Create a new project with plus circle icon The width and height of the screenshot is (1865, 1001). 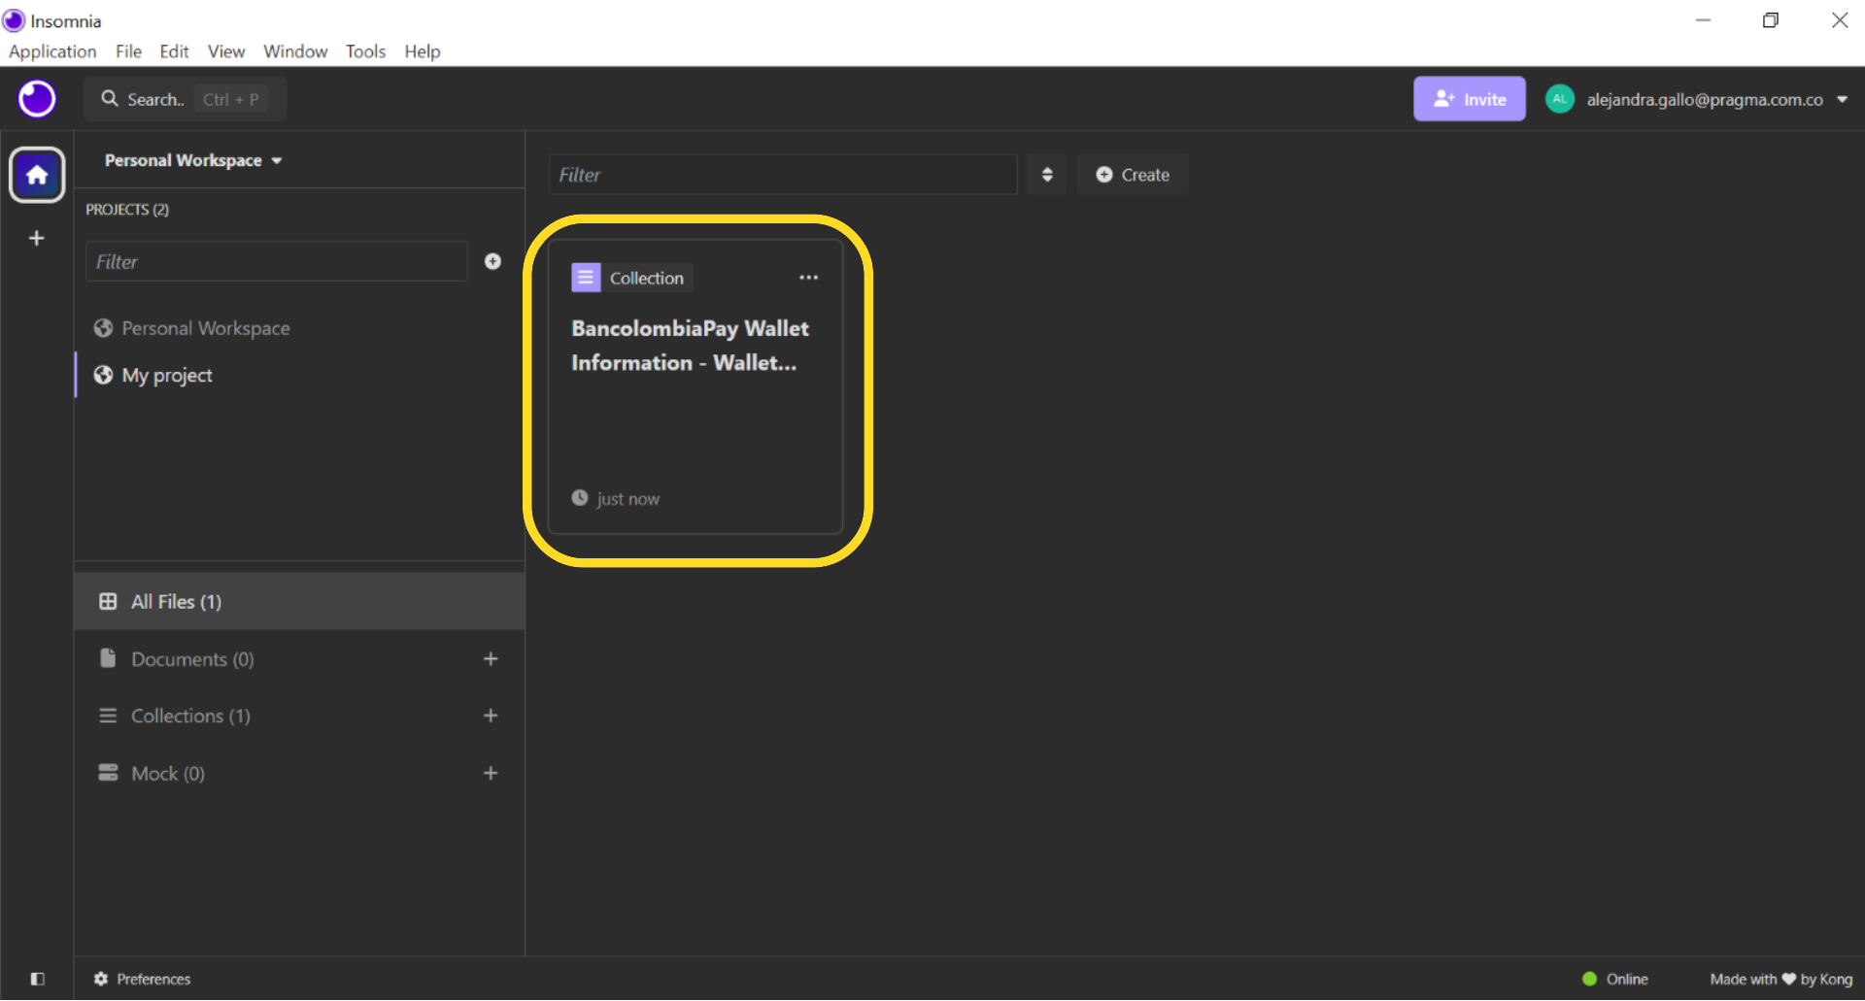[492, 261]
